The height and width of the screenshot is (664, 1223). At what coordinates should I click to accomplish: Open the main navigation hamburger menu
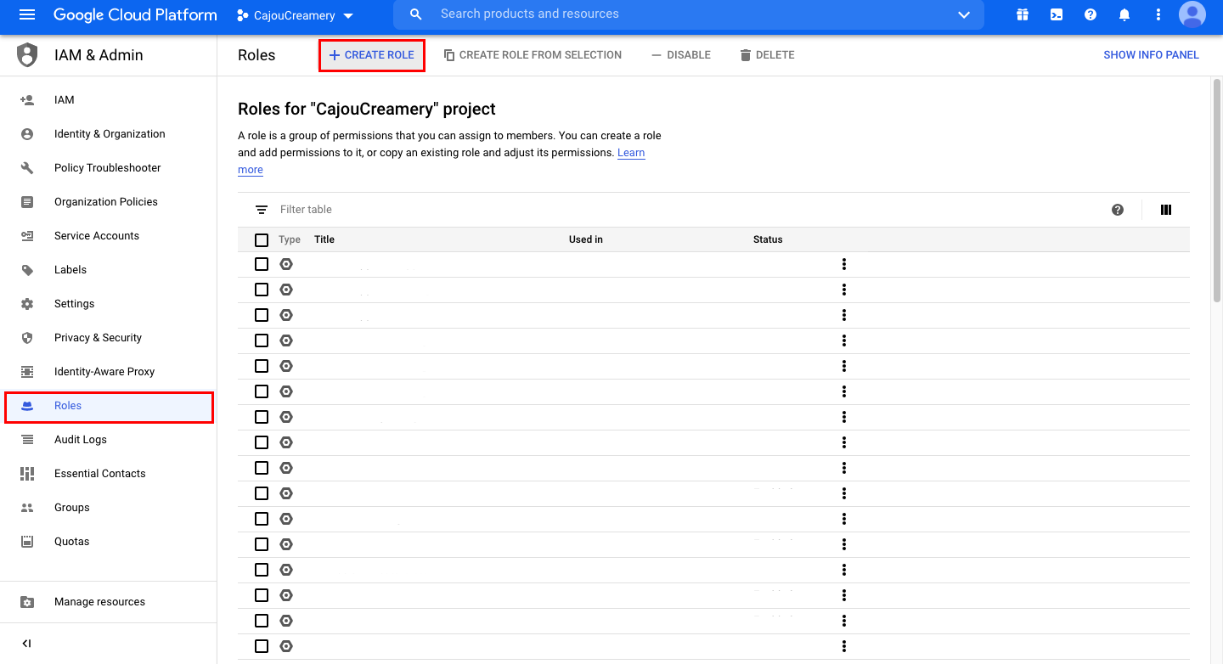pyautogui.click(x=27, y=14)
